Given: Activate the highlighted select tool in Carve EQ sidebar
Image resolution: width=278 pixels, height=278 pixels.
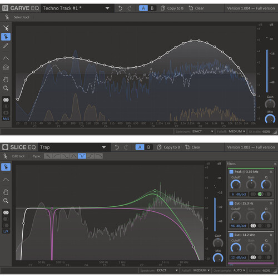Looking at the screenshot, I should pyautogui.click(x=6, y=37).
